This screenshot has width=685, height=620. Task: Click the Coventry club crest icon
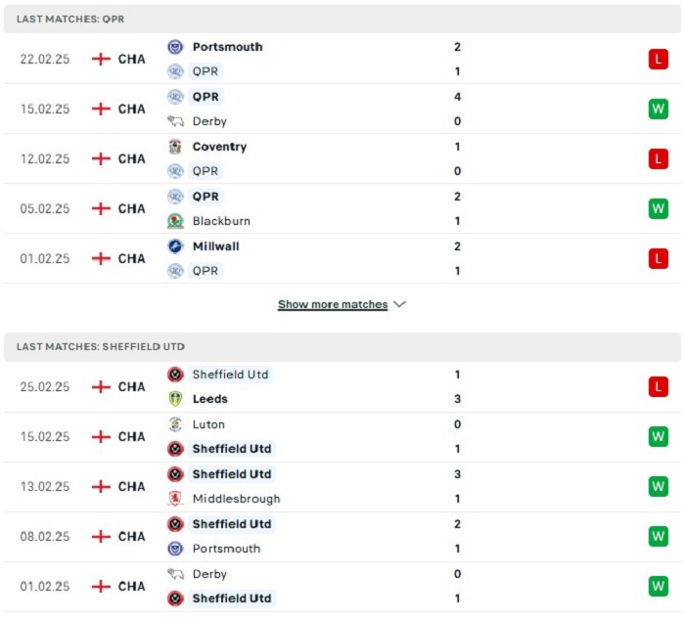(175, 147)
